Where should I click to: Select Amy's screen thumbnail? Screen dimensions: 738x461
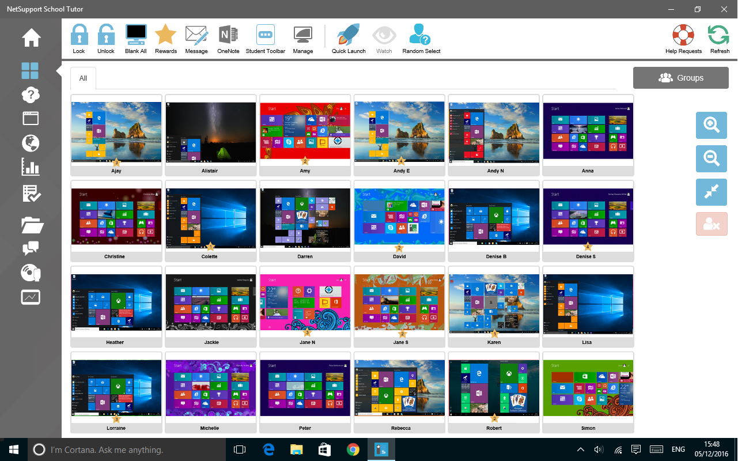[x=305, y=131]
